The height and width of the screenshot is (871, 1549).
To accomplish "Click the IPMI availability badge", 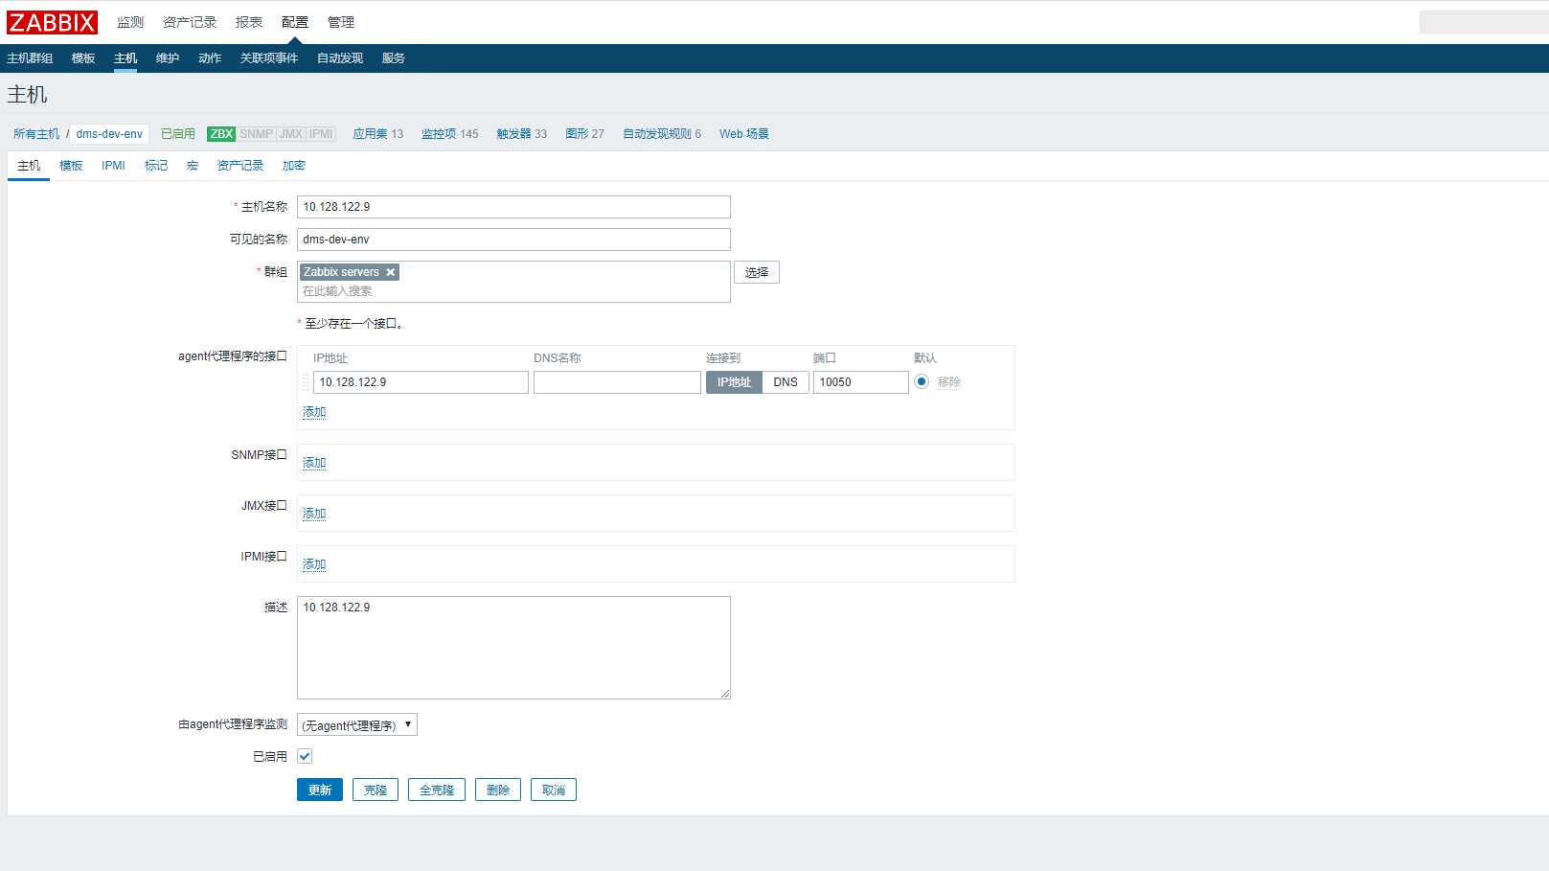I will (321, 134).
